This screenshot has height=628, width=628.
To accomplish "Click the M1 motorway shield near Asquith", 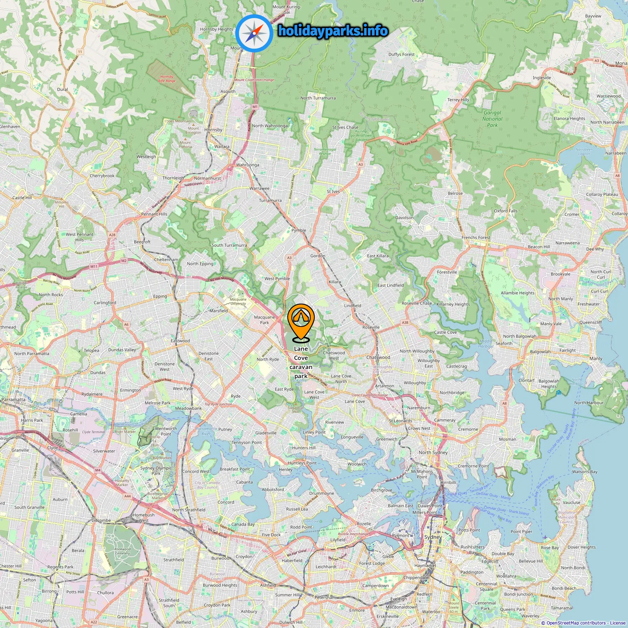I will 255,107.
